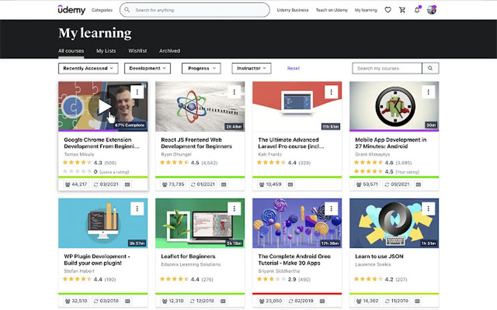Switch to the All courses tab

click(x=71, y=51)
